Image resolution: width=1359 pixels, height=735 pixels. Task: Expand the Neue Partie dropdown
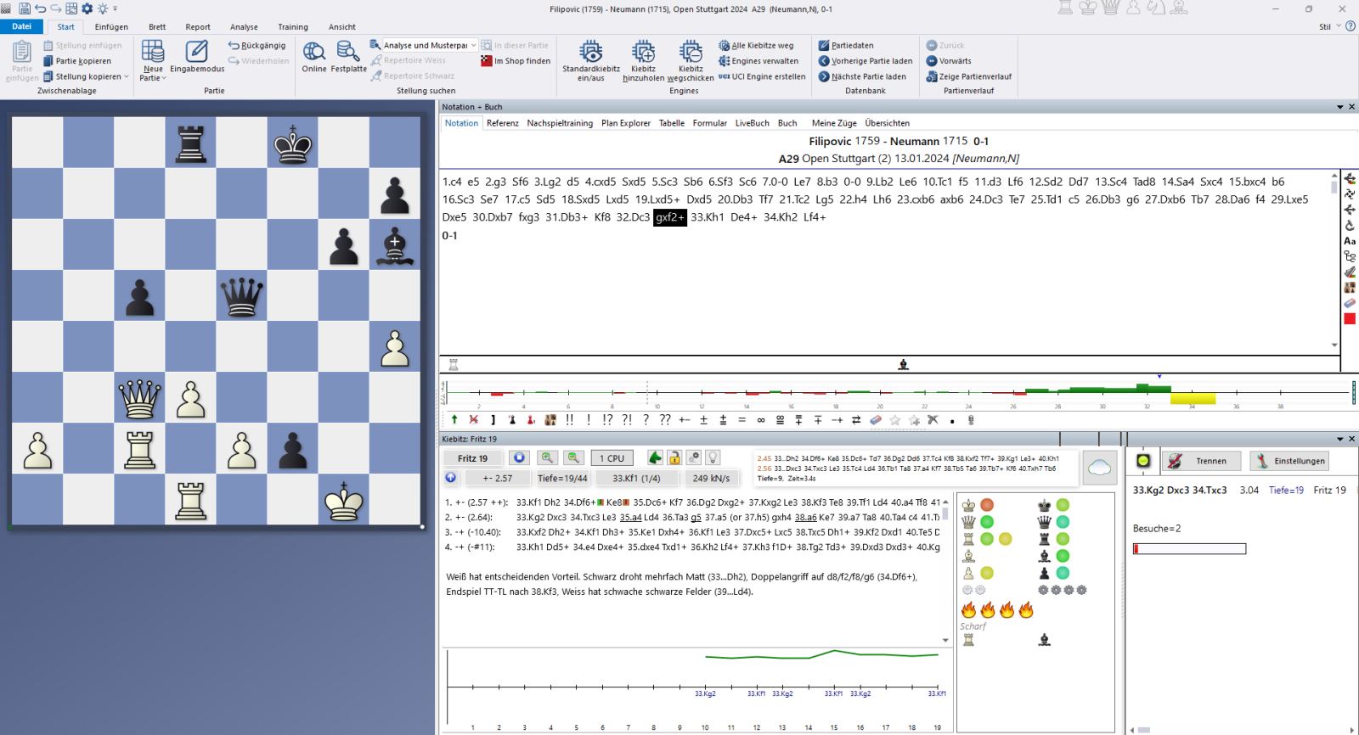[153, 78]
